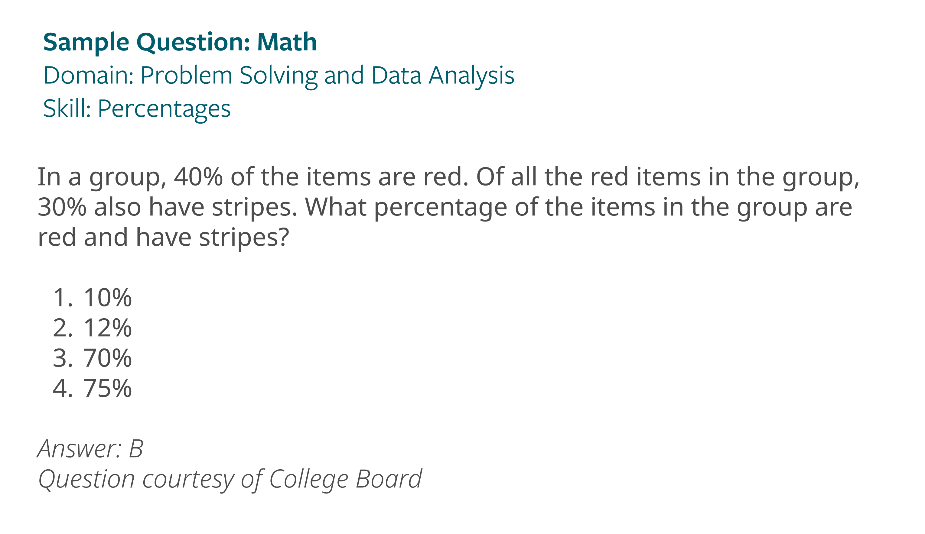The width and height of the screenshot is (925, 534).
Task: Click the '30%' figure in the question
Action: 62,207
